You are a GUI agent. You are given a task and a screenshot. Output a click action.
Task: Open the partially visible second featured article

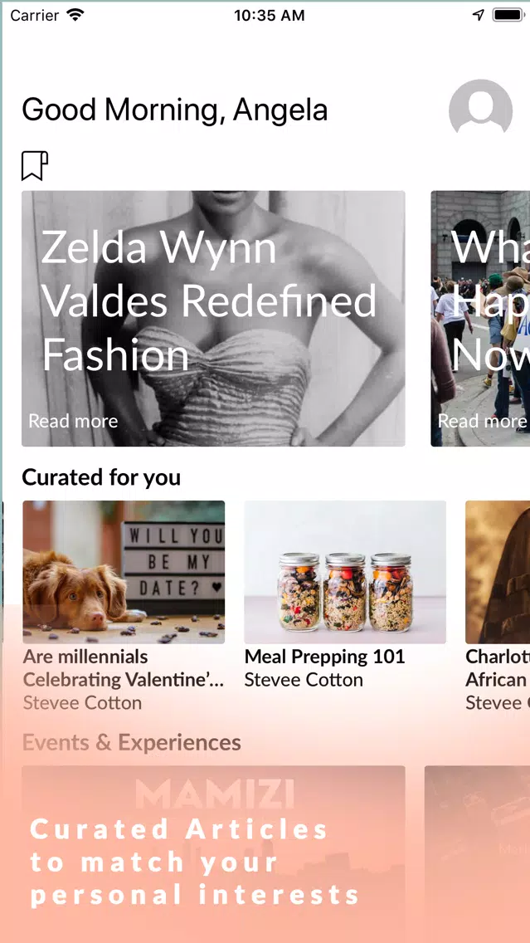(480, 319)
